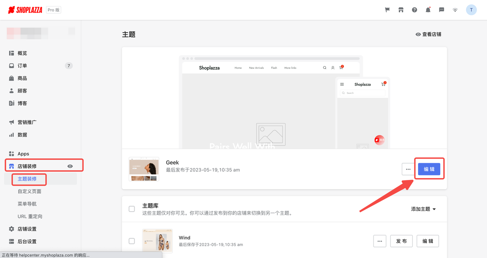
Task: Click the 店铺设置 gear icon
Action: point(11,229)
